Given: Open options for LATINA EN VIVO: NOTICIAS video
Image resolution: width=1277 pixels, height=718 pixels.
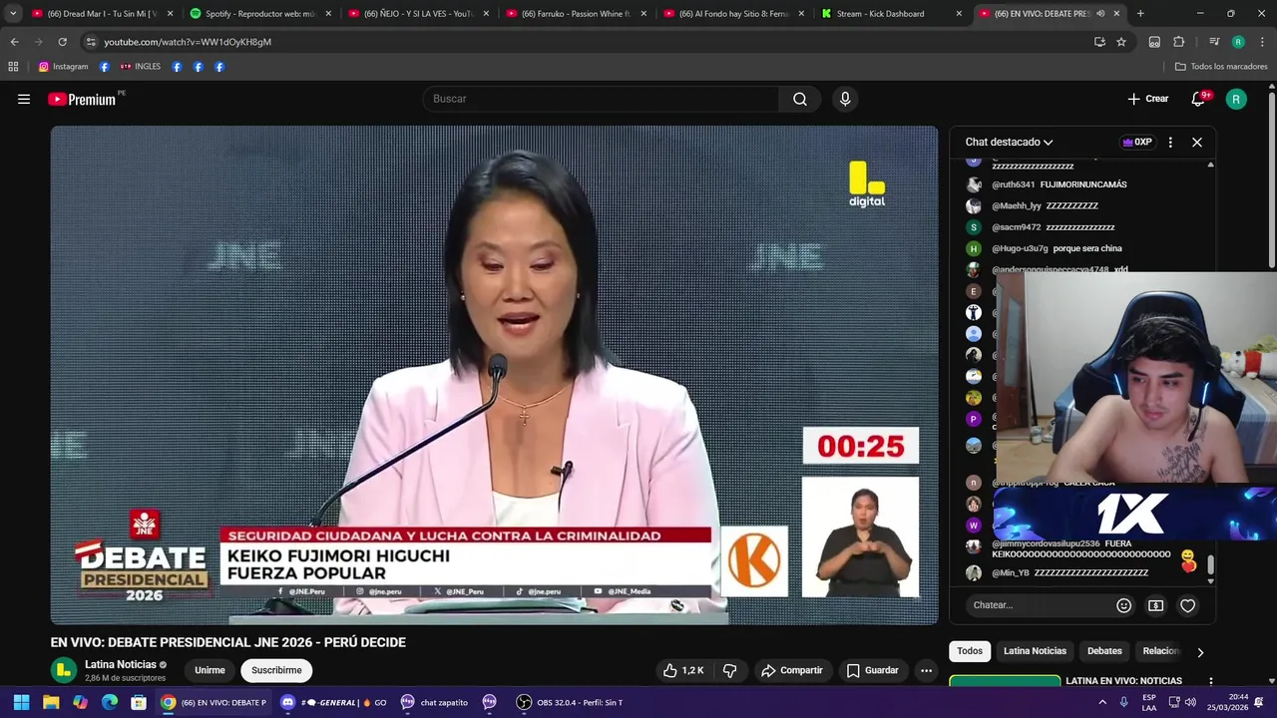Looking at the screenshot, I should pyautogui.click(x=1211, y=682).
